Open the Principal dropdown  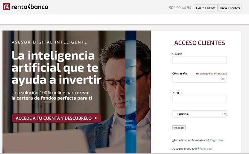click(200, 114)
